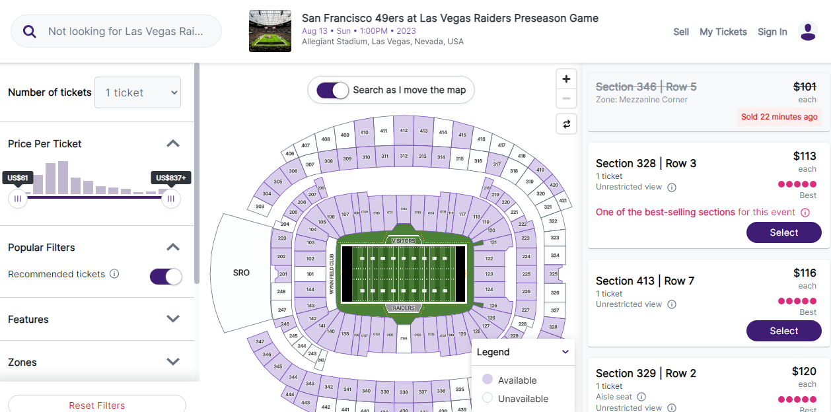Click info icon beside Recommended tickets

point(114,274)
